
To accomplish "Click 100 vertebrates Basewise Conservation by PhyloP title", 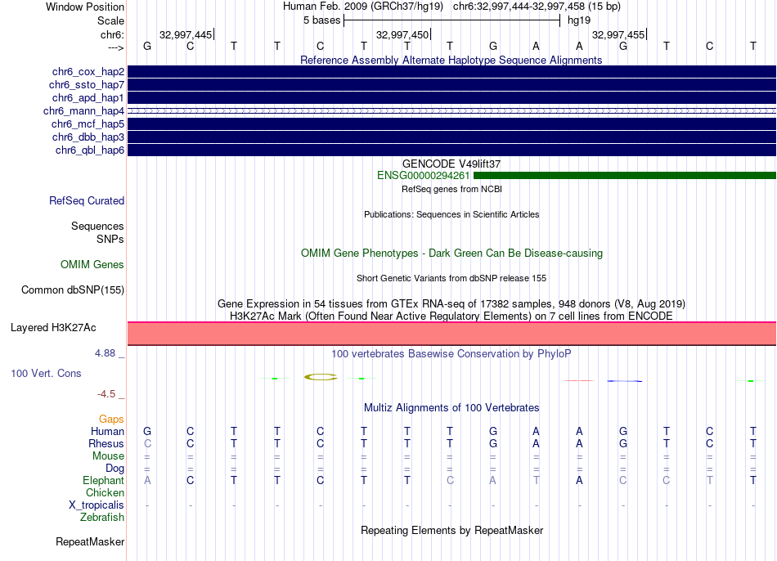I will click(x=451, y=354).
